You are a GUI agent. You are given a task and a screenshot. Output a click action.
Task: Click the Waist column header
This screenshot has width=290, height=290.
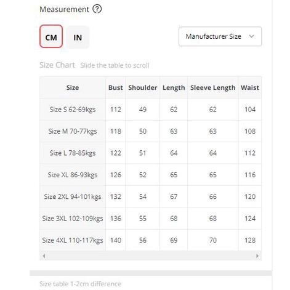pyautogui.click(x=250, y=87)
